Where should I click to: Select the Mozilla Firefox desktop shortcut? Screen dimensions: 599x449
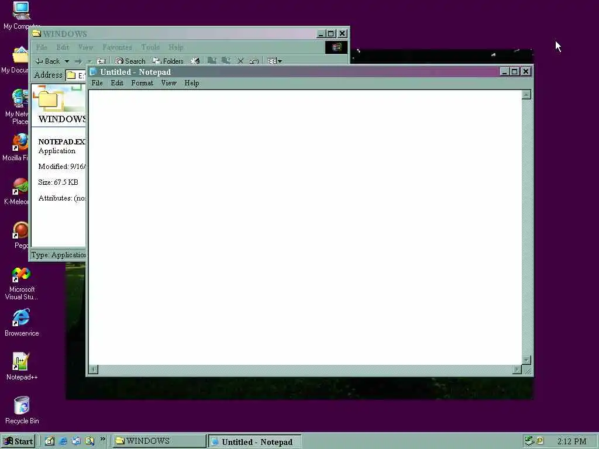tap(16, 147)
